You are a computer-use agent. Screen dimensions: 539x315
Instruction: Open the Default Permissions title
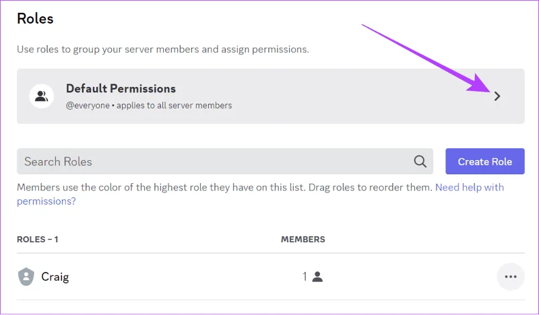[121, 89]
